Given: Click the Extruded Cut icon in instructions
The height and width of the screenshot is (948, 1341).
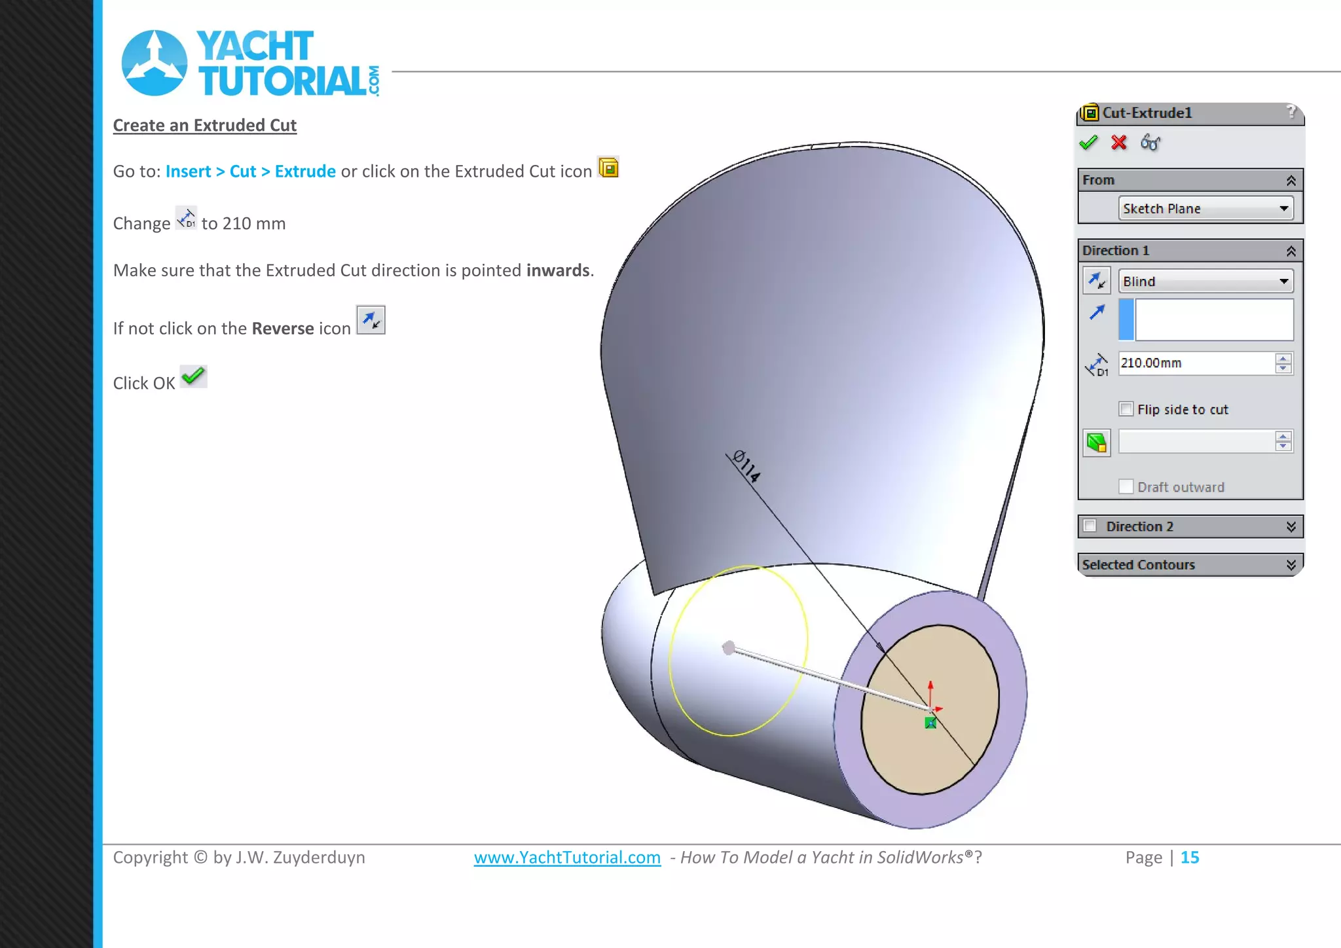Looking at the screenshot, I should (x=608, y=168).
